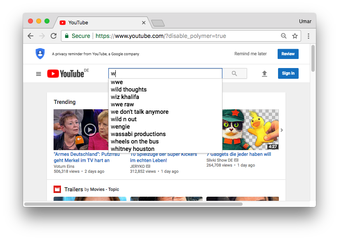Open '7 Gadgets die jeder haben will' link

pyautogui.click(x=238, y=154)
